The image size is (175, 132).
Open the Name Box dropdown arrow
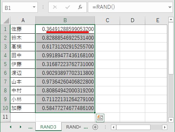(x=34, y=7)
